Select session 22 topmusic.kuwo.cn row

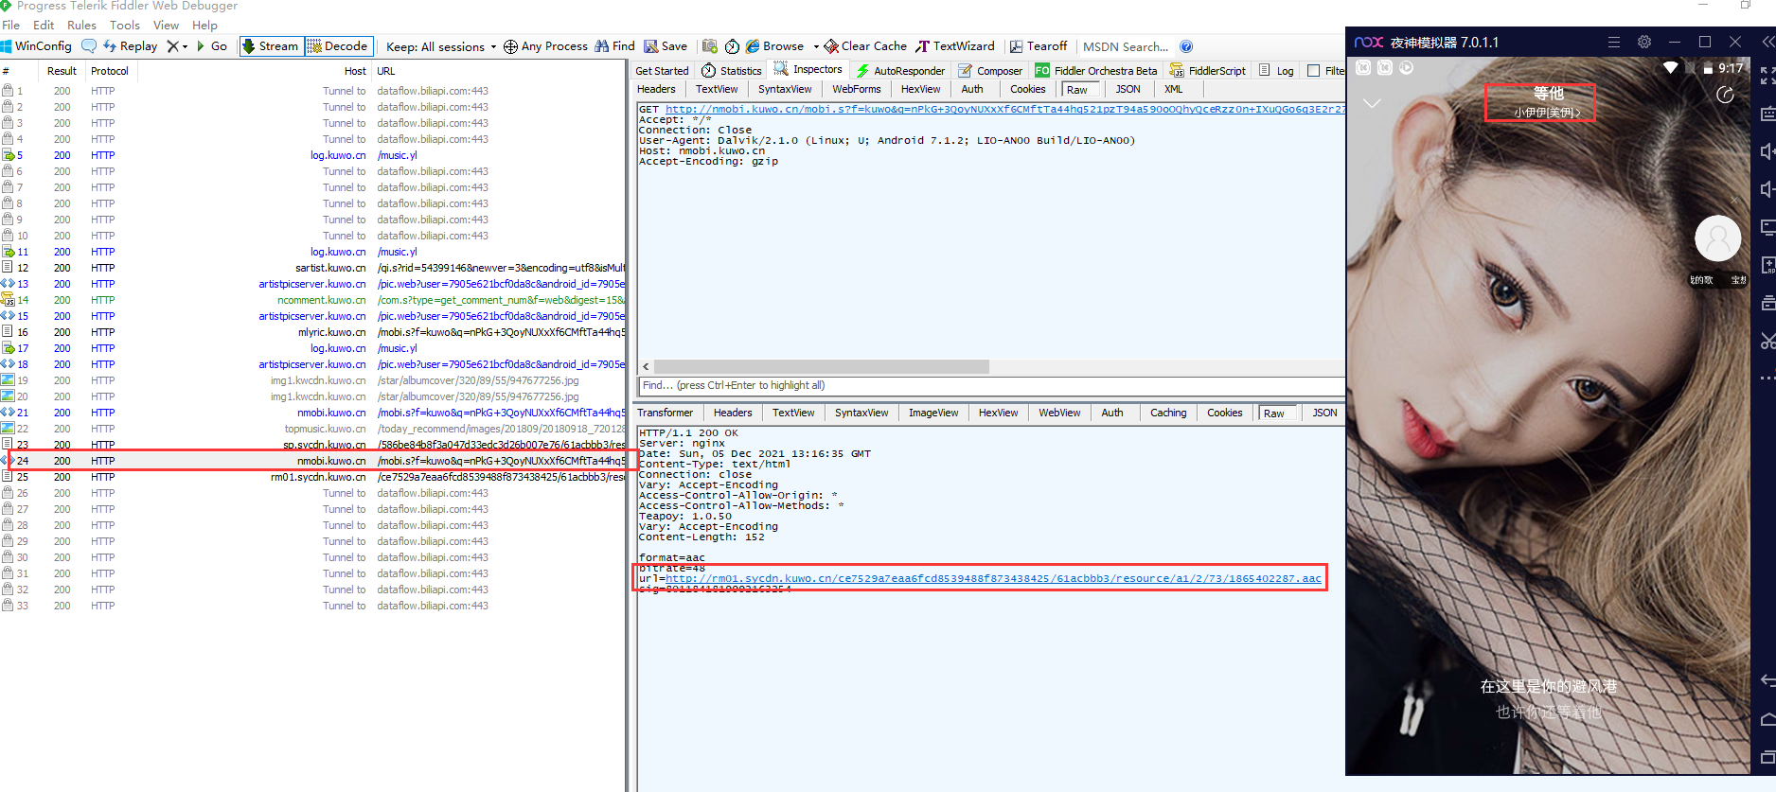pos(312,429)
